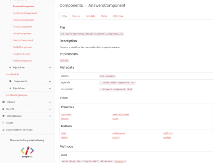Open NavbarComponent in the sidebar
Screen dimensions: 218x163
pos(23,40)
